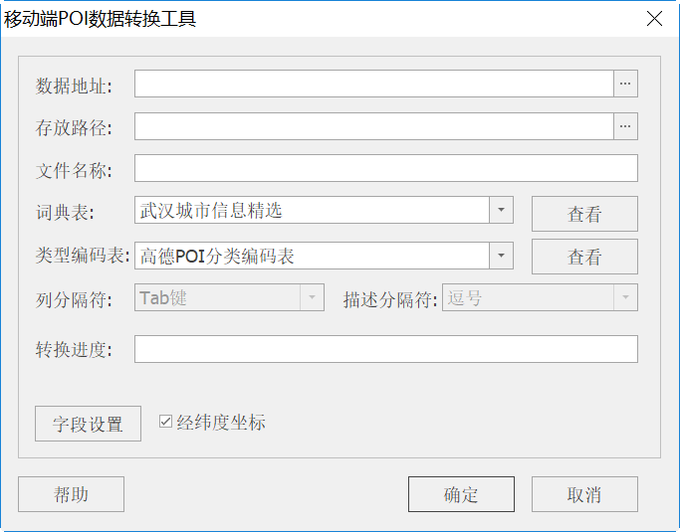The width and height of the screenshot is (680, 532).
Task: Select the 文件名称 input field
Action: click(385, 169)
